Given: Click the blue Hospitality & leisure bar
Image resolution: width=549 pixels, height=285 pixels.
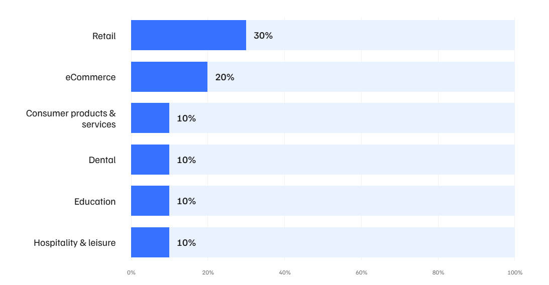Looking at the screenshot, I should click(x=150, y=242).
